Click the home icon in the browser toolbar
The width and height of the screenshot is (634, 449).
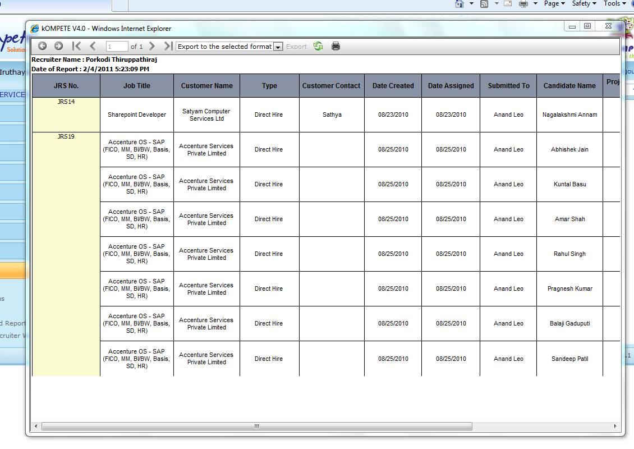[x=460, y=3]
